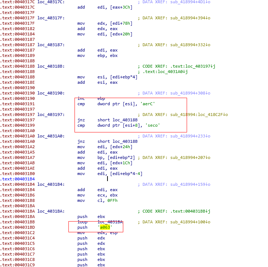Select operand [edx+20h]
Viewport: 268px width, 267px height.
point(121,34)
